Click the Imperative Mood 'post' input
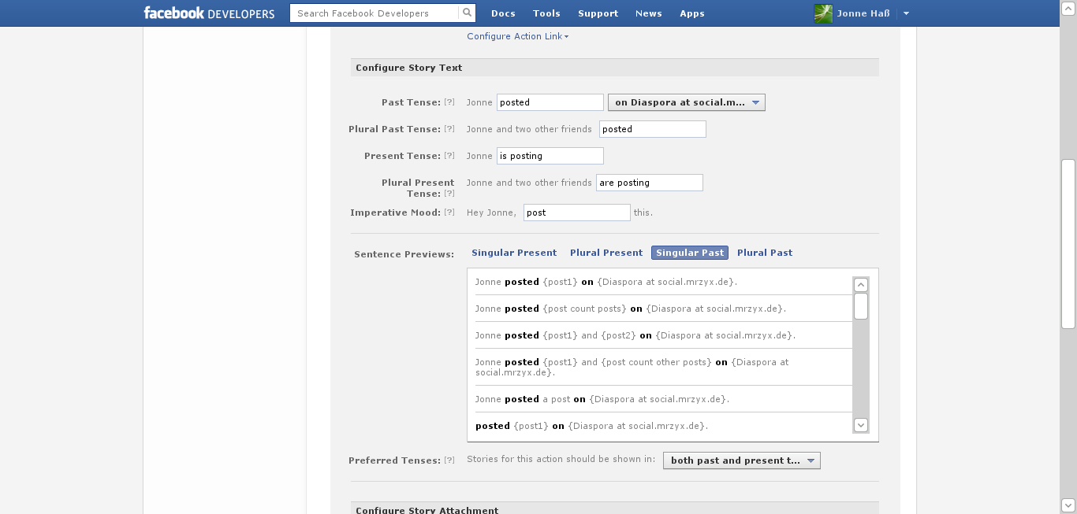 [577, 213]
